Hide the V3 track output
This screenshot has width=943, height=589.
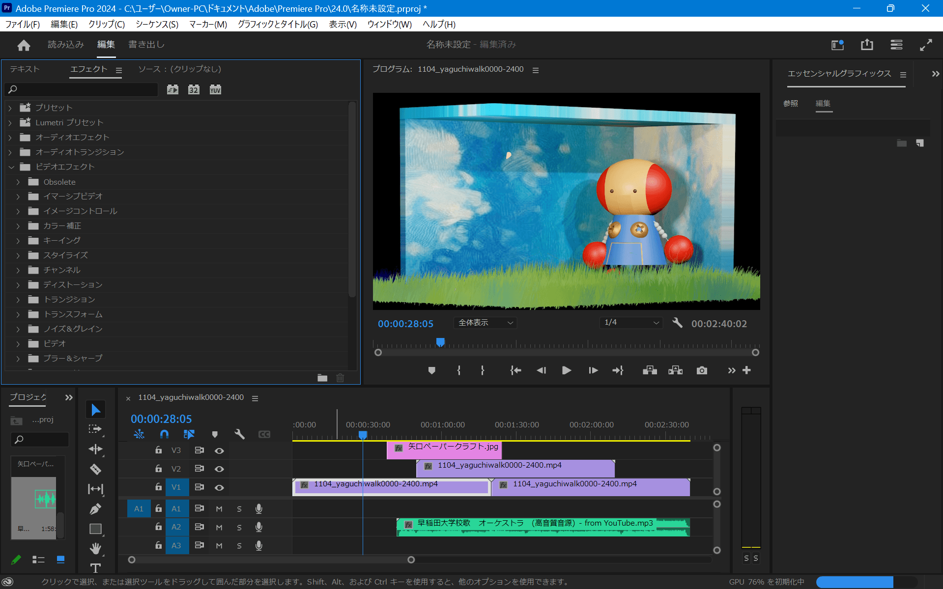(219, 450)
